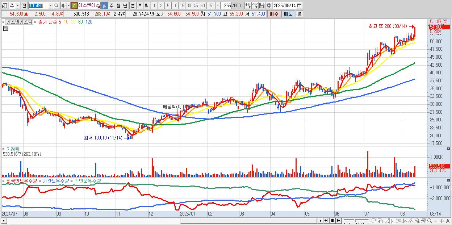
Task: Expand the stock code history dropdown arrow
Action: [50, 5]
